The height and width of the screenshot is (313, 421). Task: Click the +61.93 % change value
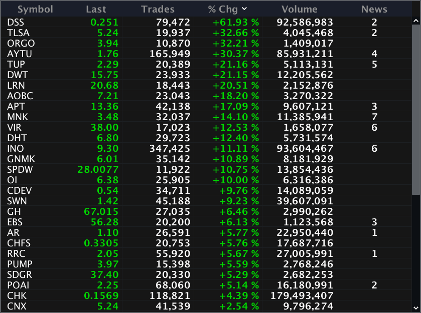[x=236, y=22]
